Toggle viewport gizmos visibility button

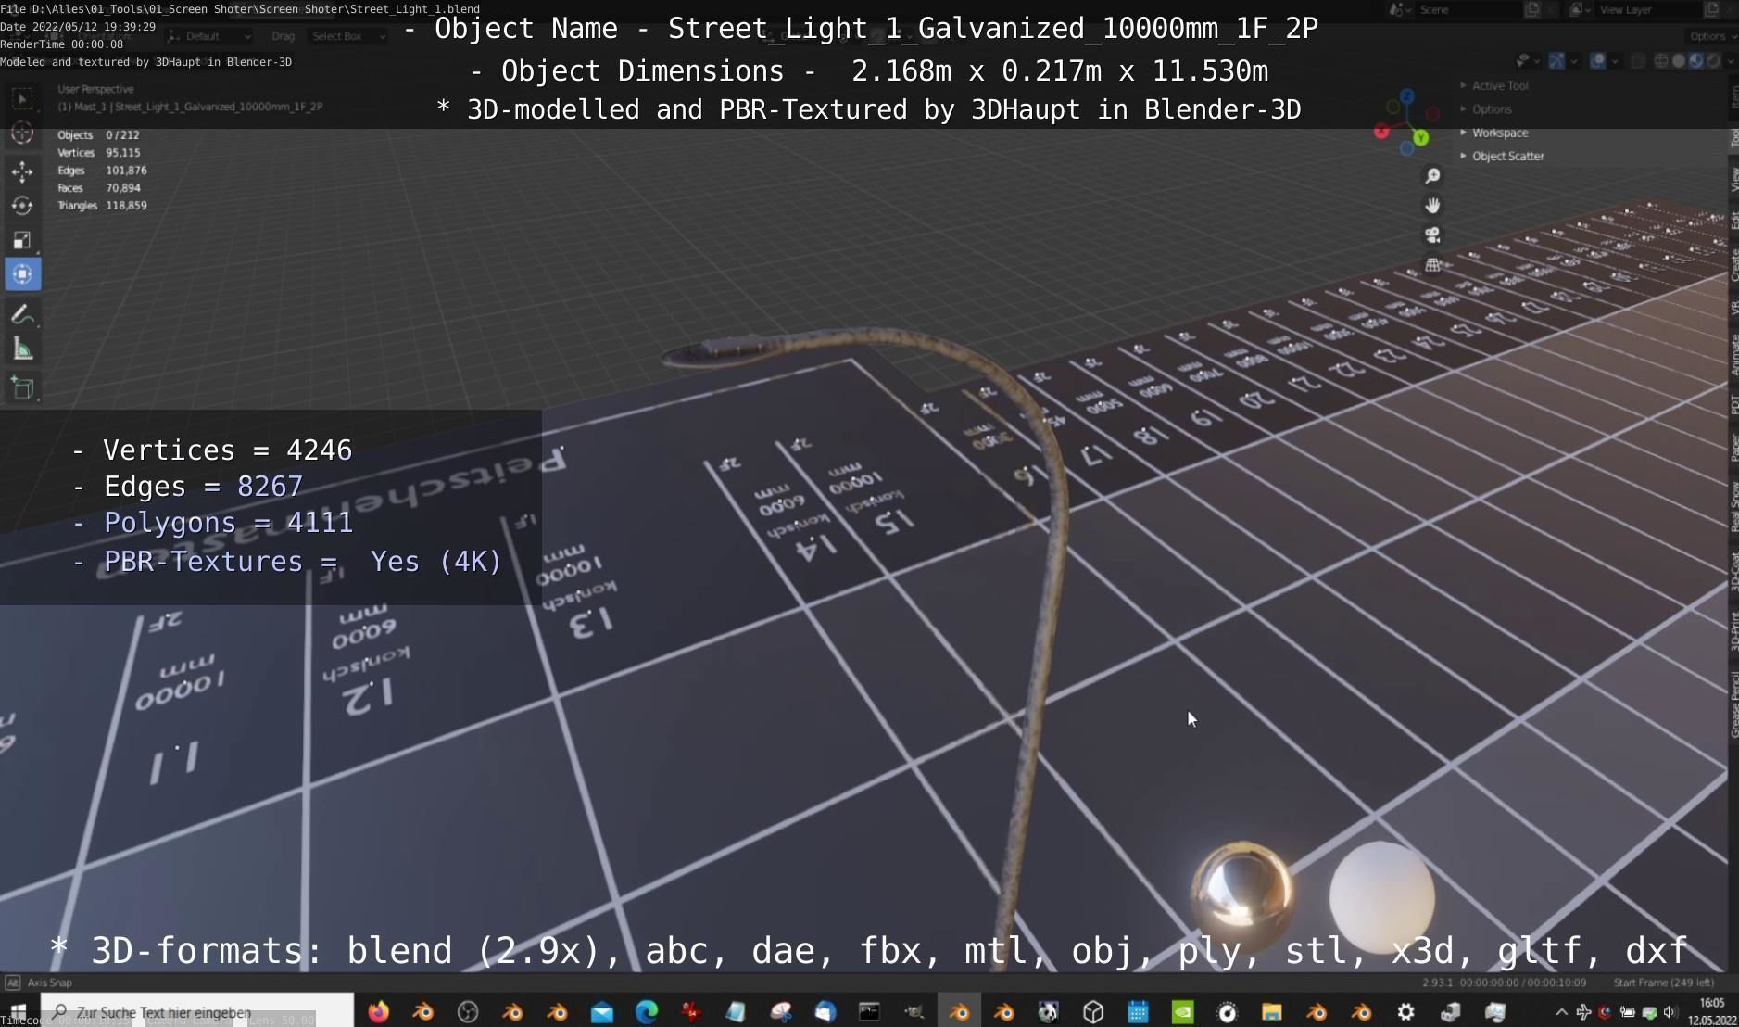point(1556,61)
